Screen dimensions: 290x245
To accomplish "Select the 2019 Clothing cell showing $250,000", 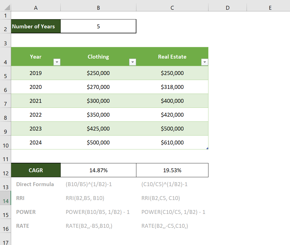I will coord(98,73).
